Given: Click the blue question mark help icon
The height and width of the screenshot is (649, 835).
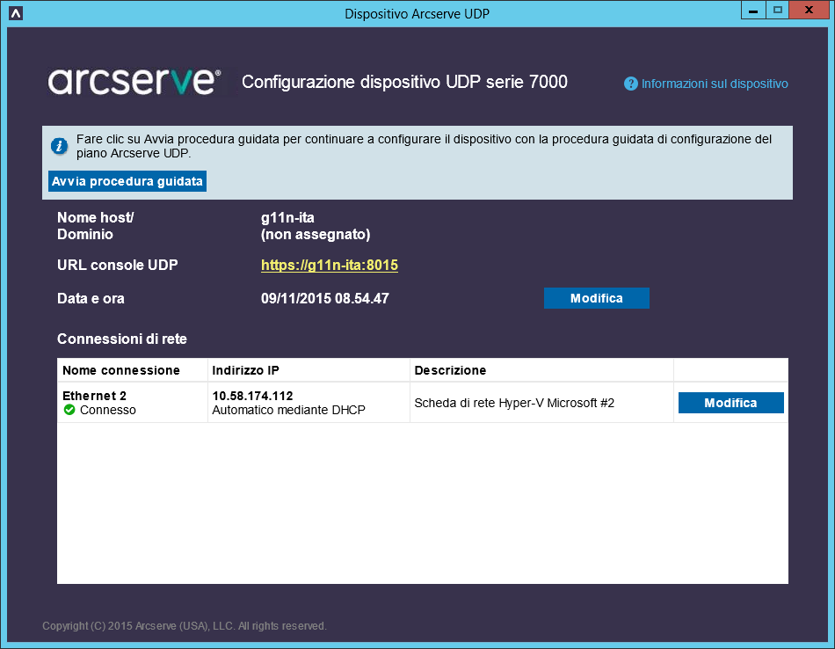Looking at the screenshot, I should 630,84.
